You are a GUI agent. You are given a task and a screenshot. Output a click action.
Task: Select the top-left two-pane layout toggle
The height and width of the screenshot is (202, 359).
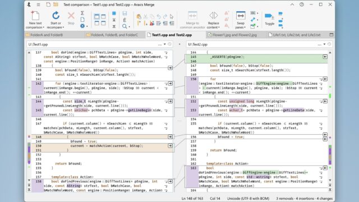pos(97,16)
